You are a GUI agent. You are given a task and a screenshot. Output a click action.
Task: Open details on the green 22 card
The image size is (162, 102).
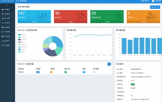pyautogui.click(x=107, y=22)
